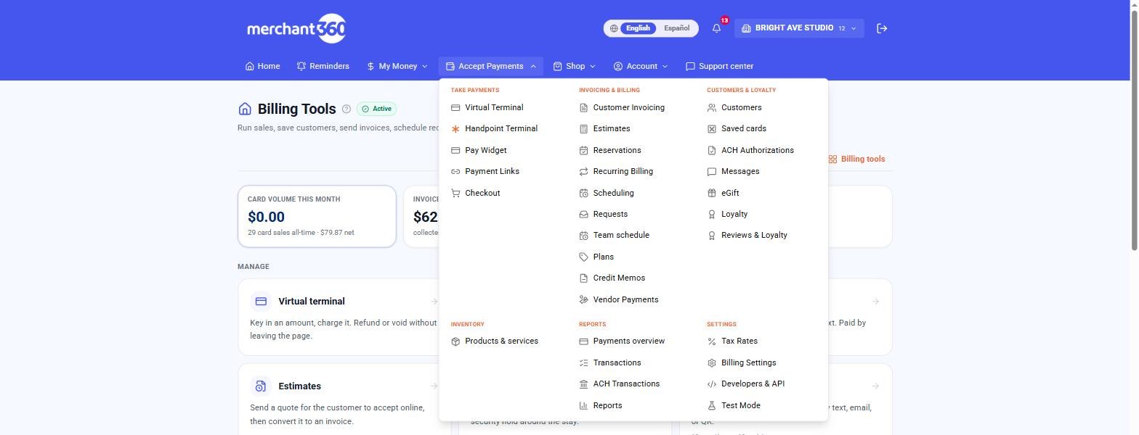1139x435 pixels.
Task: Click the Checkout cart icon
Action: click(455, 193)
